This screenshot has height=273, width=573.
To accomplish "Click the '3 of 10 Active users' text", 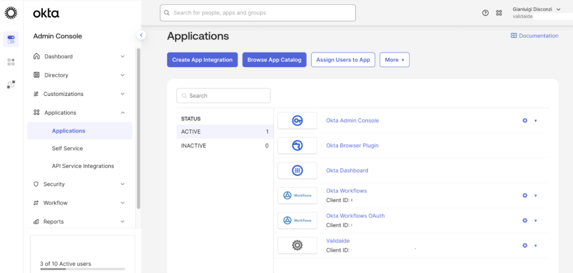I will click(x=66, y=263).
